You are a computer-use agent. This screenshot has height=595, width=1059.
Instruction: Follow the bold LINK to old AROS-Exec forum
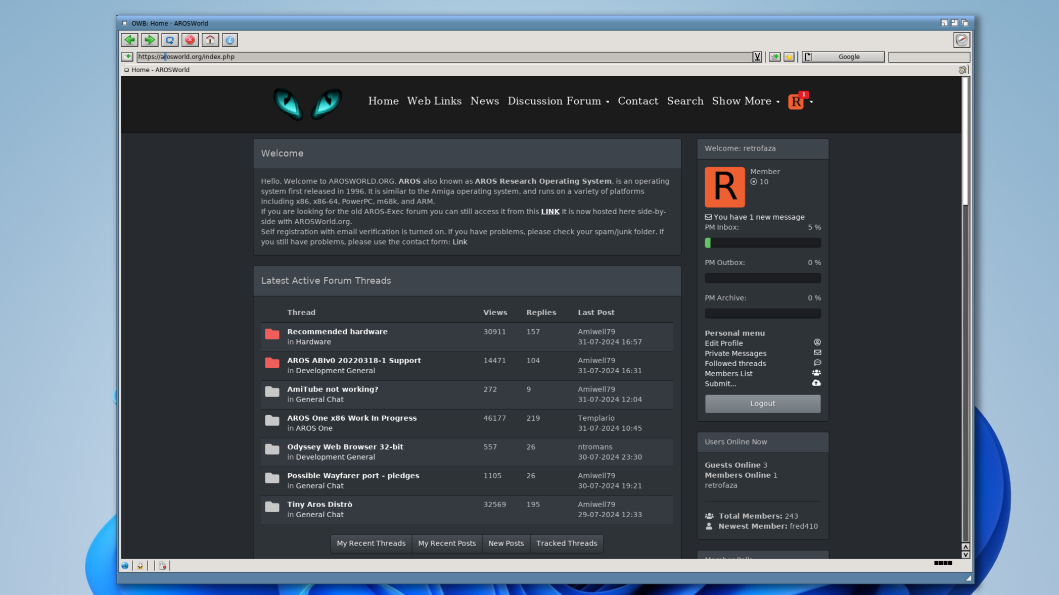(x=550, y=211)
